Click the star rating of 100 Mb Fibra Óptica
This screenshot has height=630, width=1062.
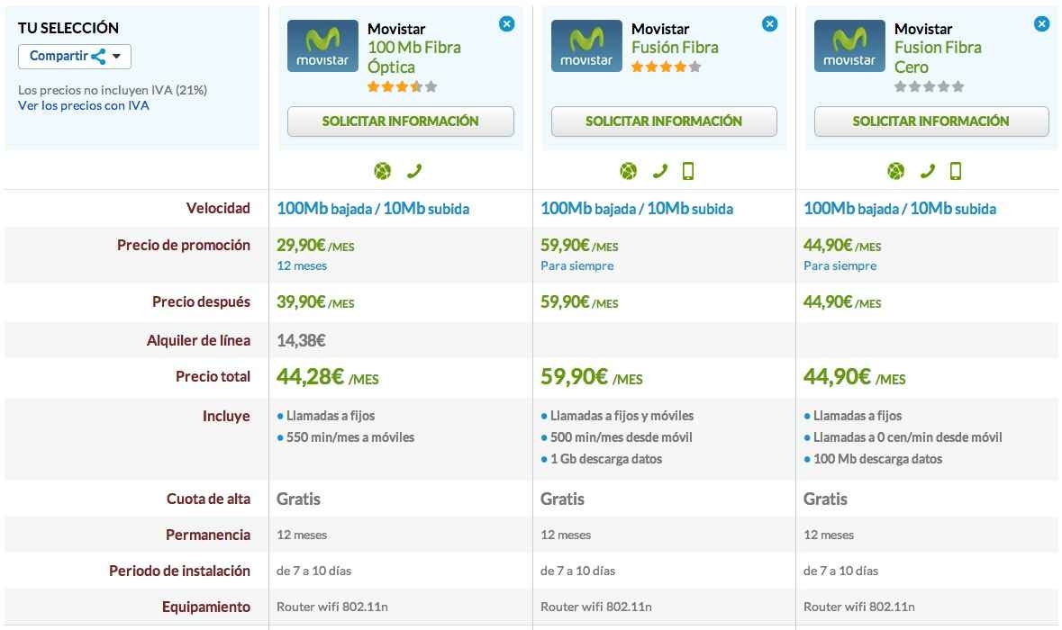click(x=403, y=86)
